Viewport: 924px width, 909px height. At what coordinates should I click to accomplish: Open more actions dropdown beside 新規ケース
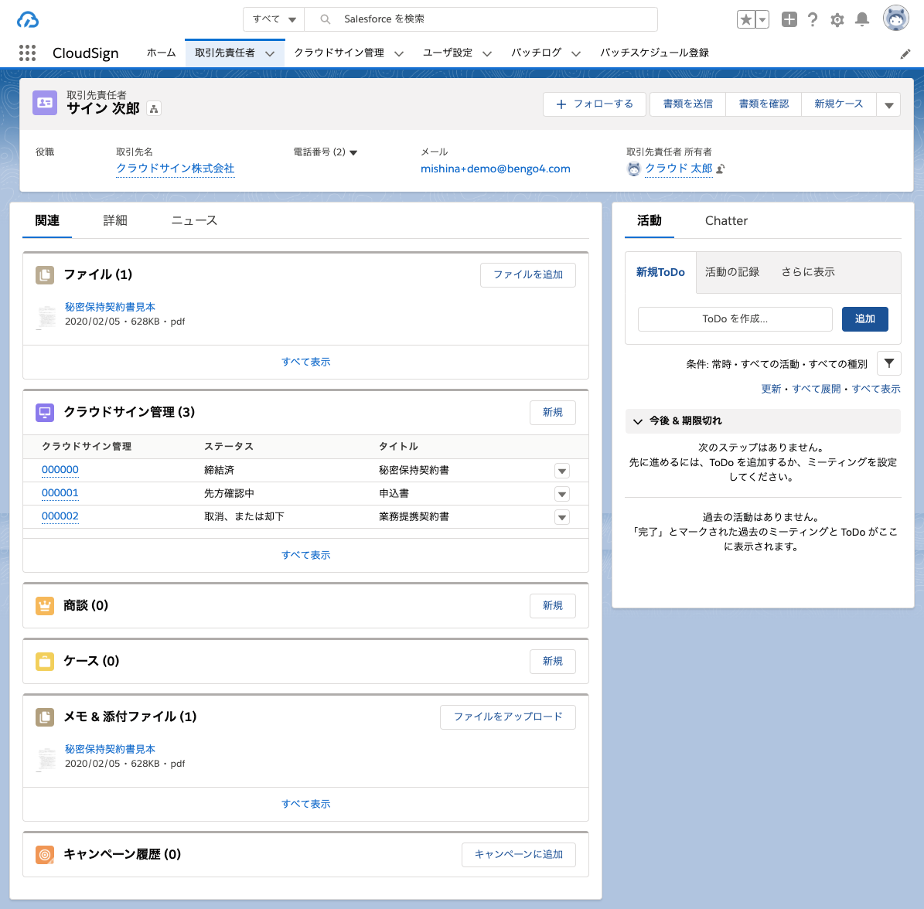[x=889, y=104]
